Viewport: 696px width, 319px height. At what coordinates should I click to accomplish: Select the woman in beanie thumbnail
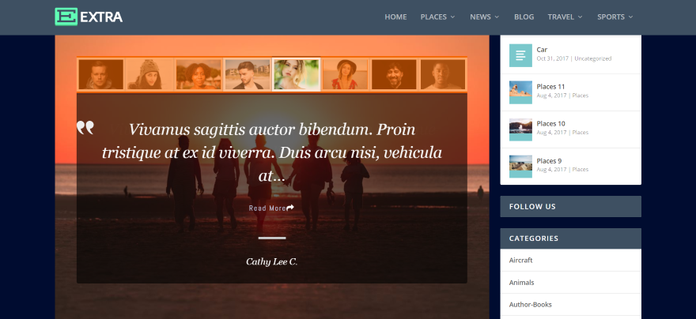tap(149, 74)
